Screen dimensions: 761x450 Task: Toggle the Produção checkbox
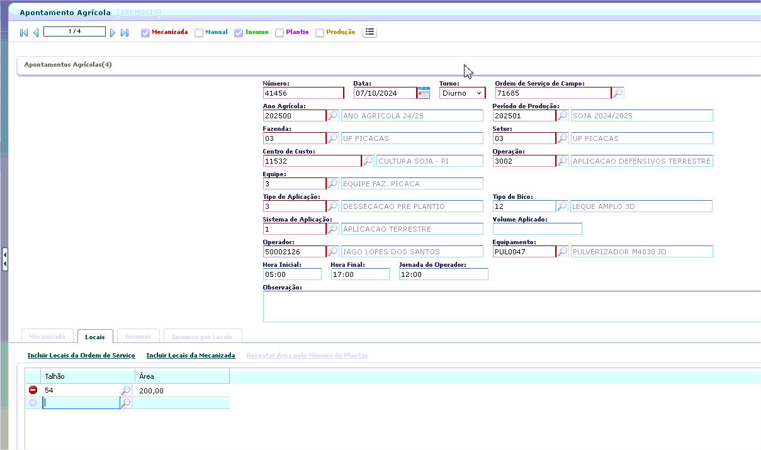(320, 33)
